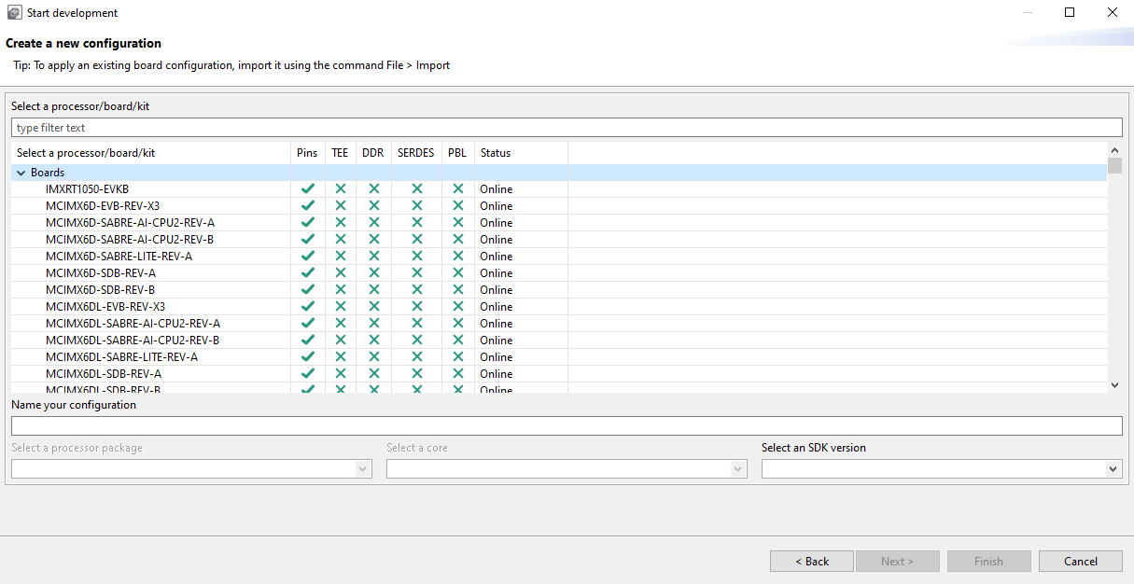1134x584 pixels.
Task: Select the MCIMX6D-SABRE-AI-CPU2-REV-A board
Action: (x=130, y=222)
